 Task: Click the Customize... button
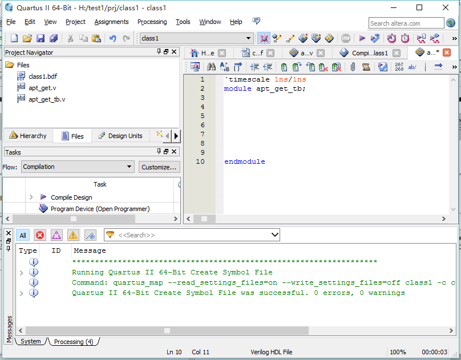click(x=159, y=167)
